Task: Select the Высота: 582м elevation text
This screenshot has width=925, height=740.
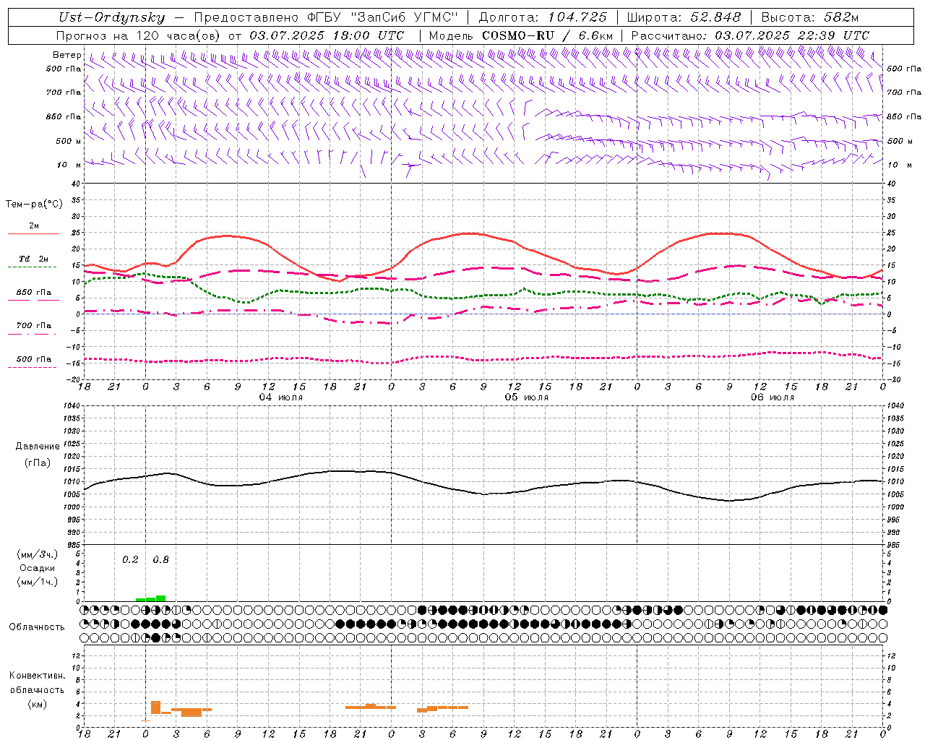Action: [810, 17]
